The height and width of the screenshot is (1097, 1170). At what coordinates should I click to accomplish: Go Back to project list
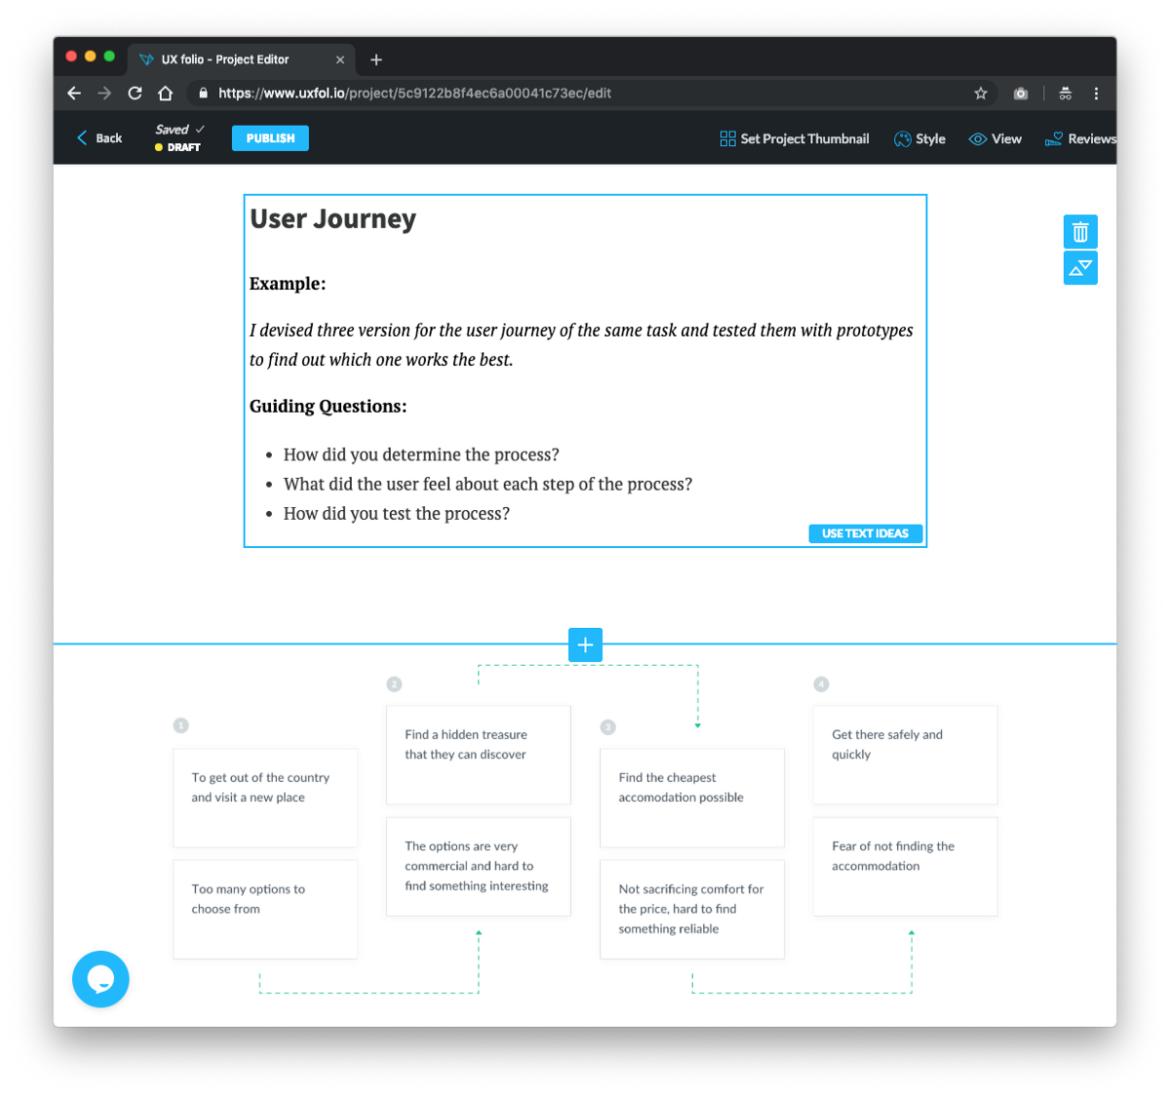click(x=99, y=138)
